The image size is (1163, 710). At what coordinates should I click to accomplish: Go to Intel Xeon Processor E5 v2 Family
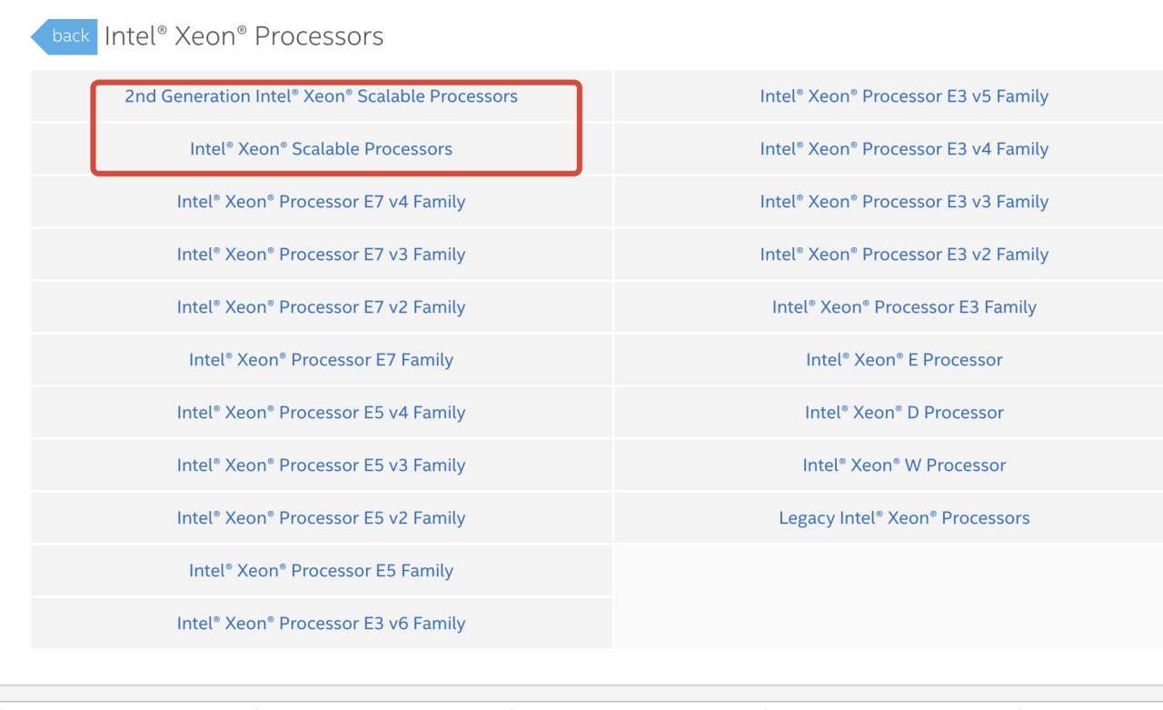coord(321,518)
